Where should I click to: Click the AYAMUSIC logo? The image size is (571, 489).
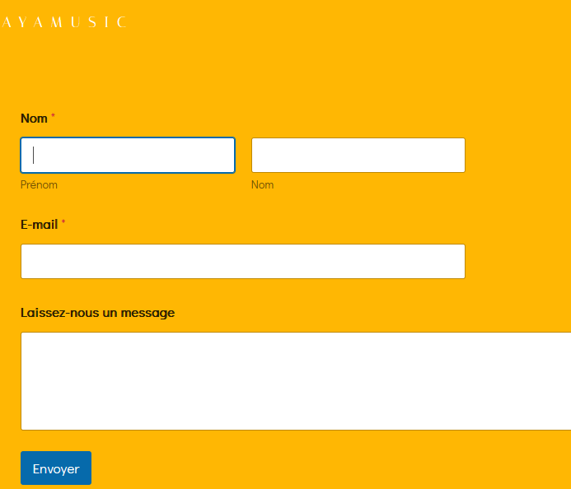coord(64,22)
